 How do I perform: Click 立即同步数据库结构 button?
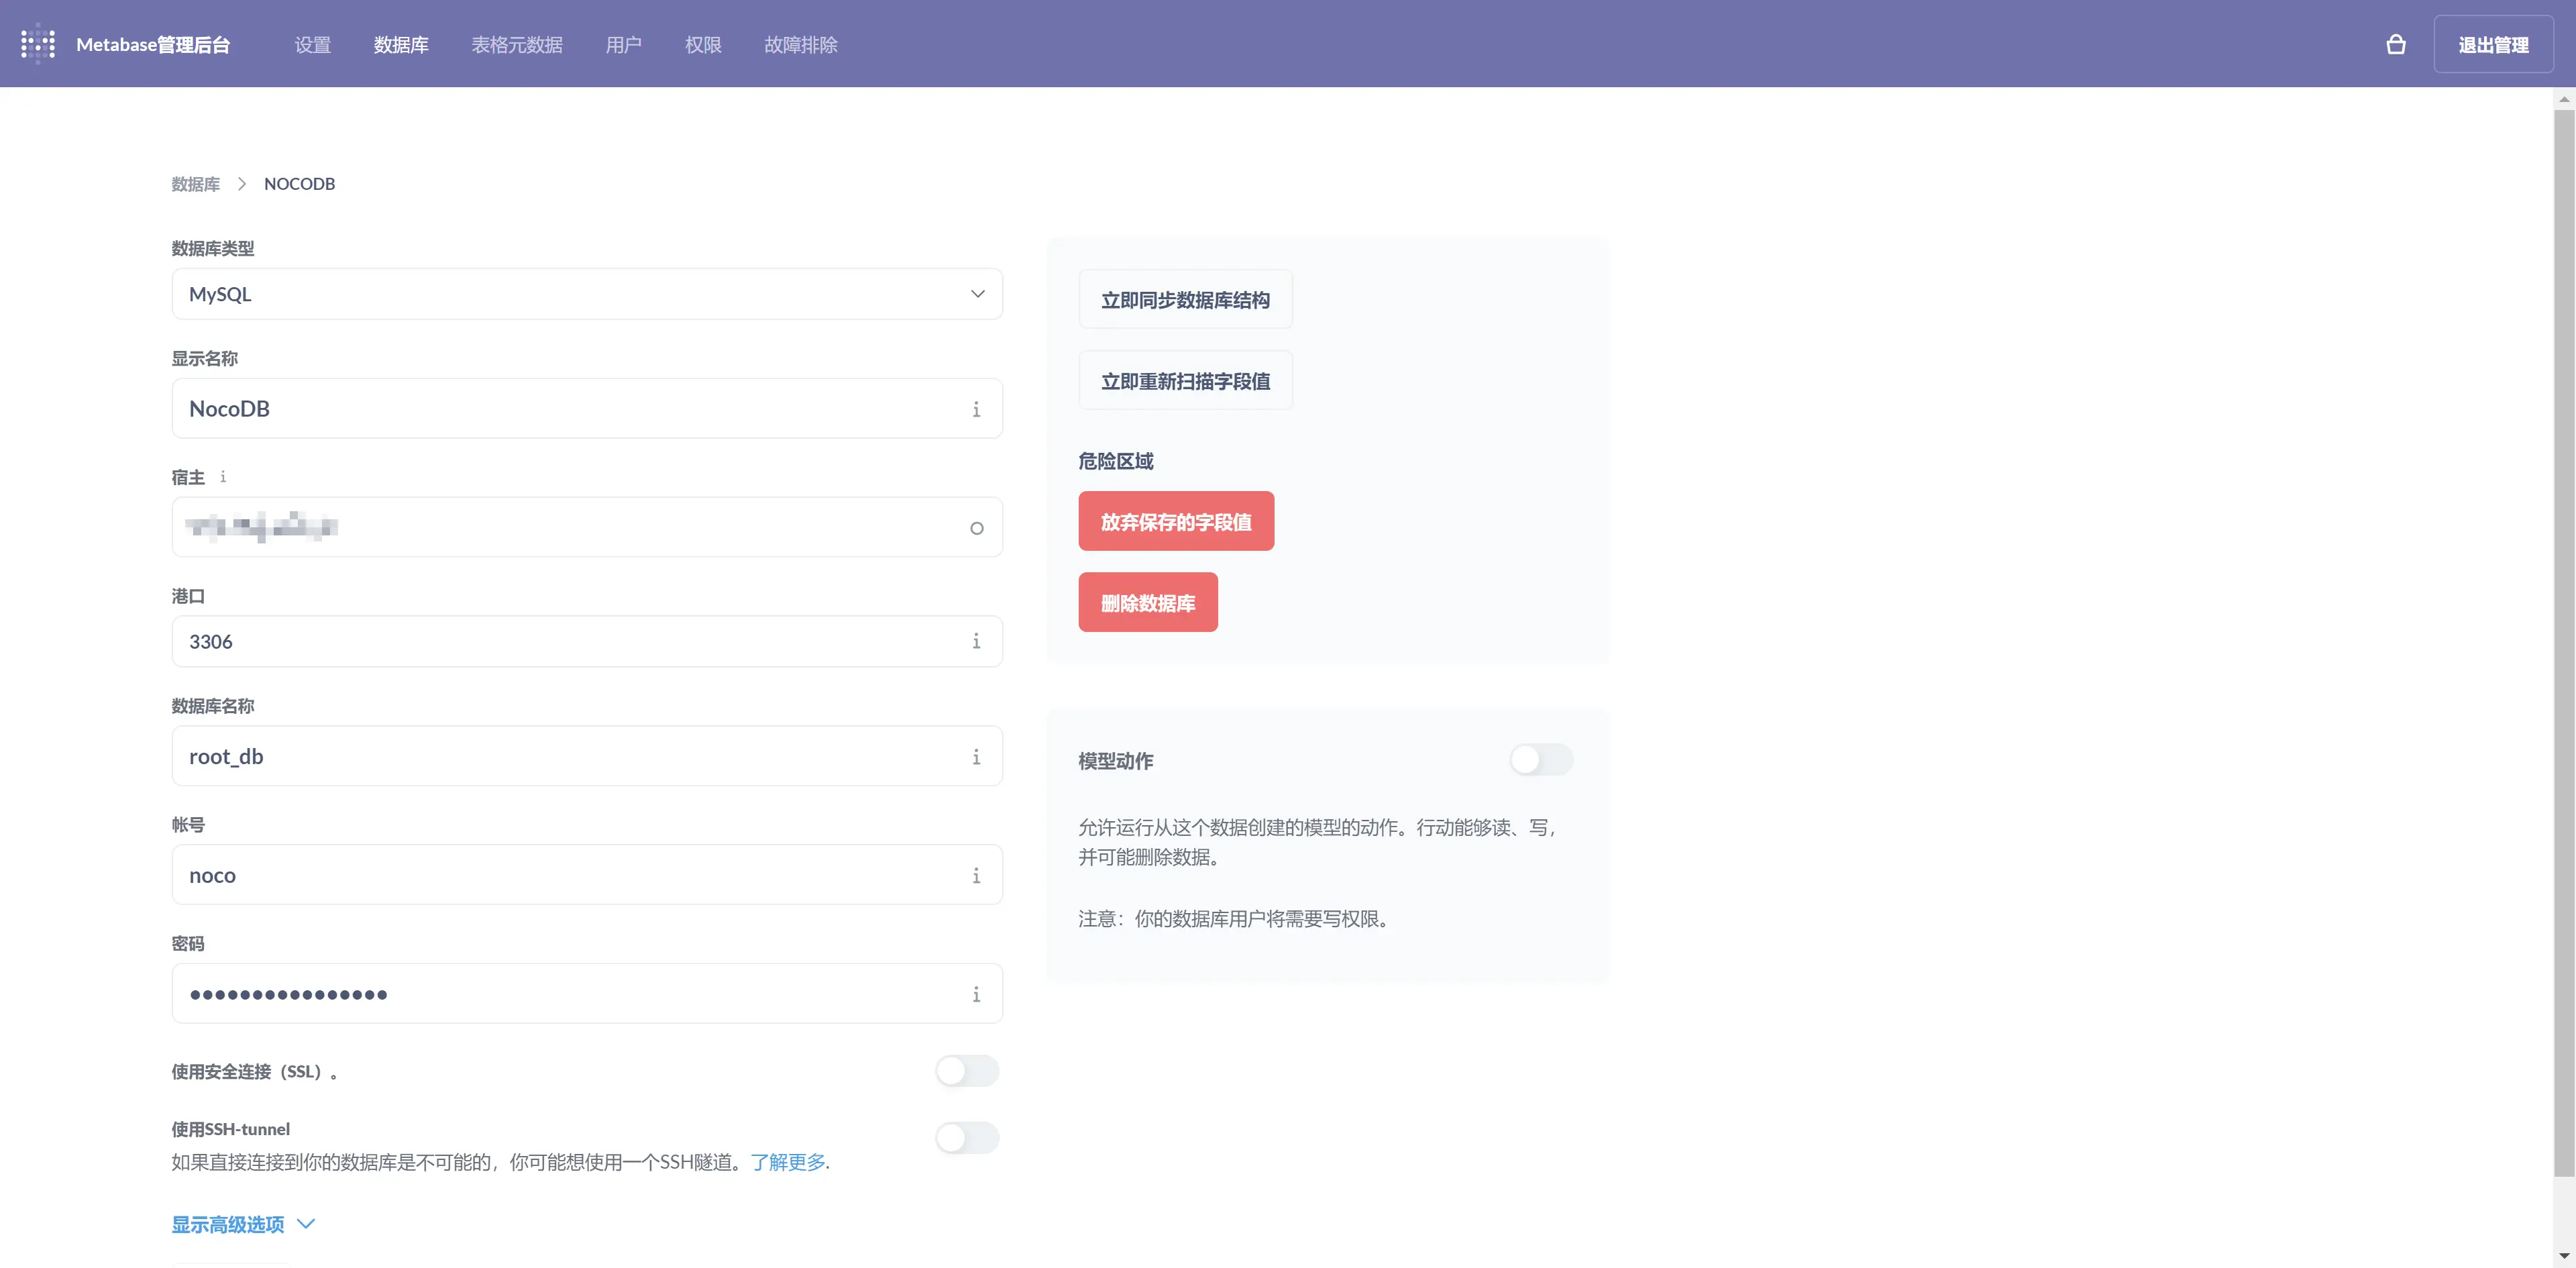[1185, 300]
